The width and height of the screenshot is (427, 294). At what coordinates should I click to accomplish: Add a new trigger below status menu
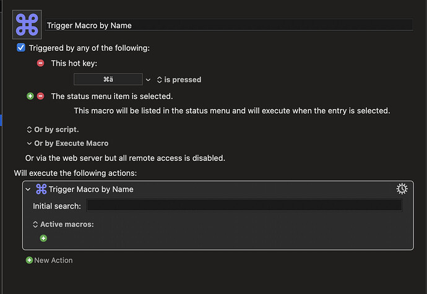coord(30,96)
